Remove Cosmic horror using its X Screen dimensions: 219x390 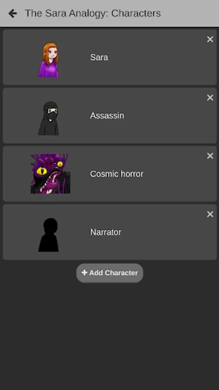click(210, 156)
